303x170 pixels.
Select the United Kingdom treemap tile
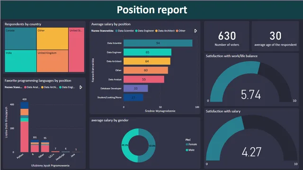pyautogui.click(x=53, y=61)
